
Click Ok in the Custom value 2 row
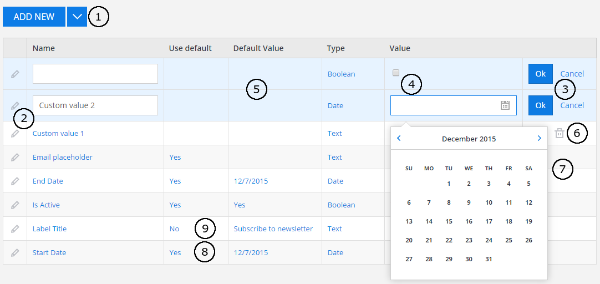[x=540, y=105]
